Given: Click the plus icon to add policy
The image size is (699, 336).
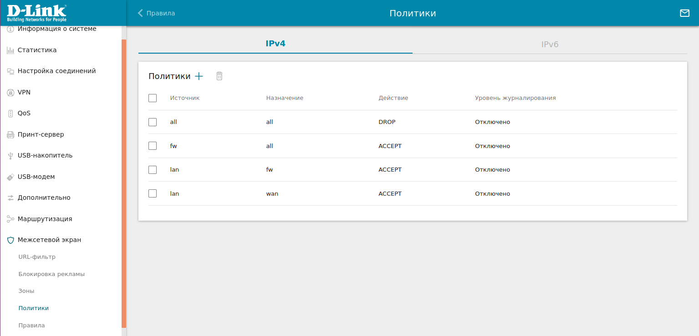Looking at the screenshot, I should (x=199, y=76).
